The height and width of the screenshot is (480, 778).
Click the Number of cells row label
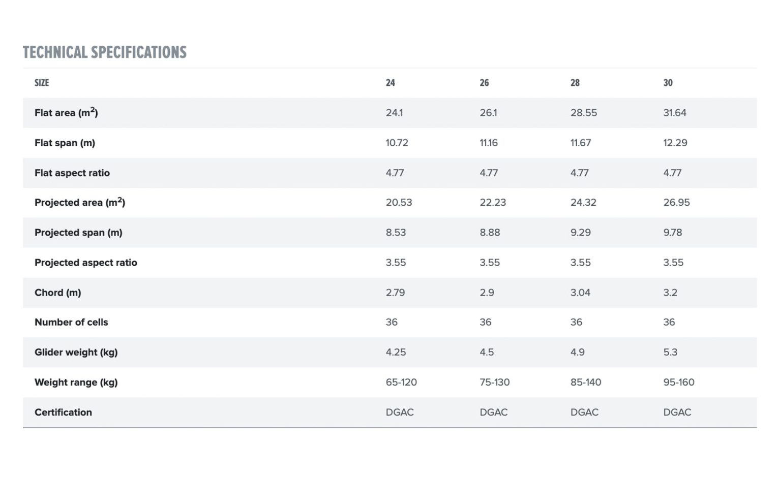click(x=71, y=322)
